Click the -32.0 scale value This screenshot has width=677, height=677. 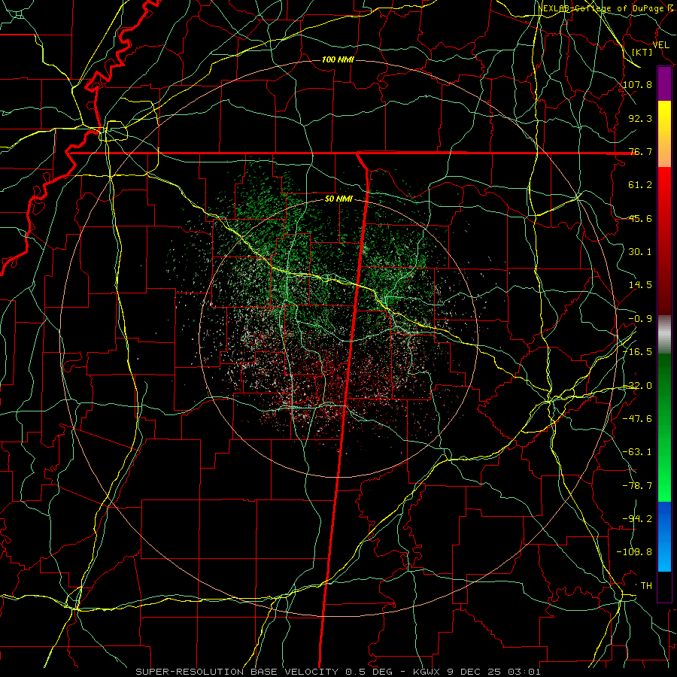[638, 386]
